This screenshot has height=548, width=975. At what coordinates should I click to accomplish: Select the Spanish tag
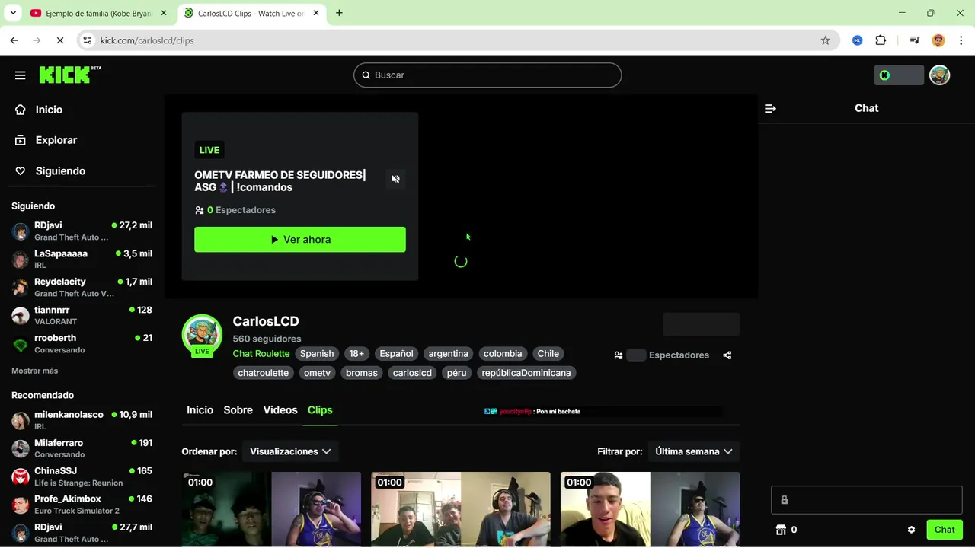point(317,354)
